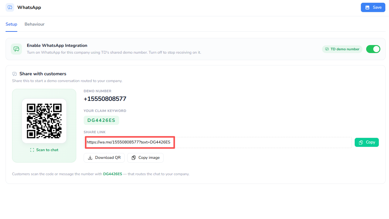Click the Scan to chat label
This screenshot has width=389, height=219.
44,150
